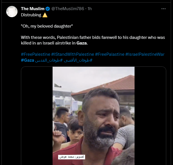The height and width of the screenshot is (165, 173).
Task: Open The Muslim profile avatar
Action: click(x=12, y=12)
